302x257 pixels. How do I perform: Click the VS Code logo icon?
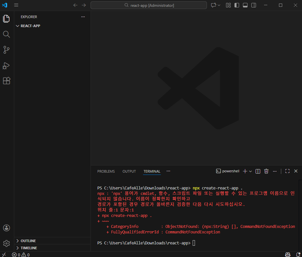click(x=5, y=5)
